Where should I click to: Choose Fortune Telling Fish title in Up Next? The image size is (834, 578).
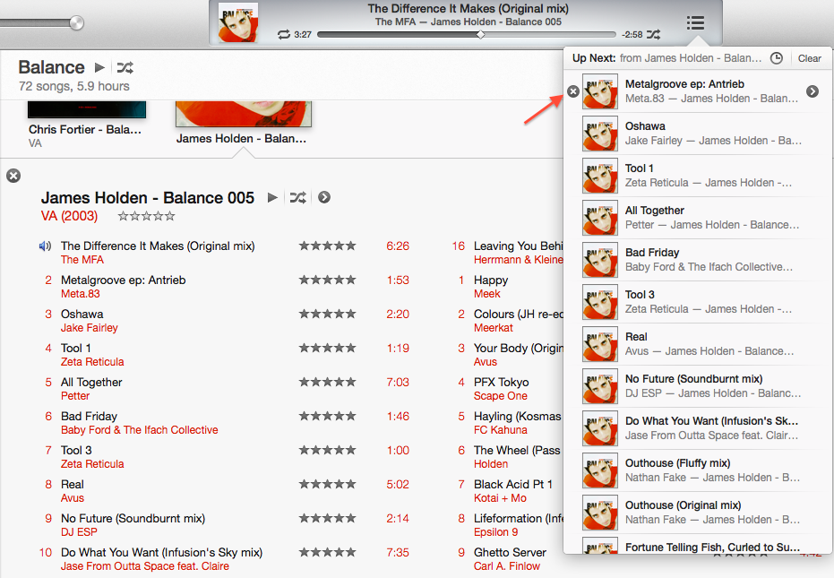click(x=712, y=548)
